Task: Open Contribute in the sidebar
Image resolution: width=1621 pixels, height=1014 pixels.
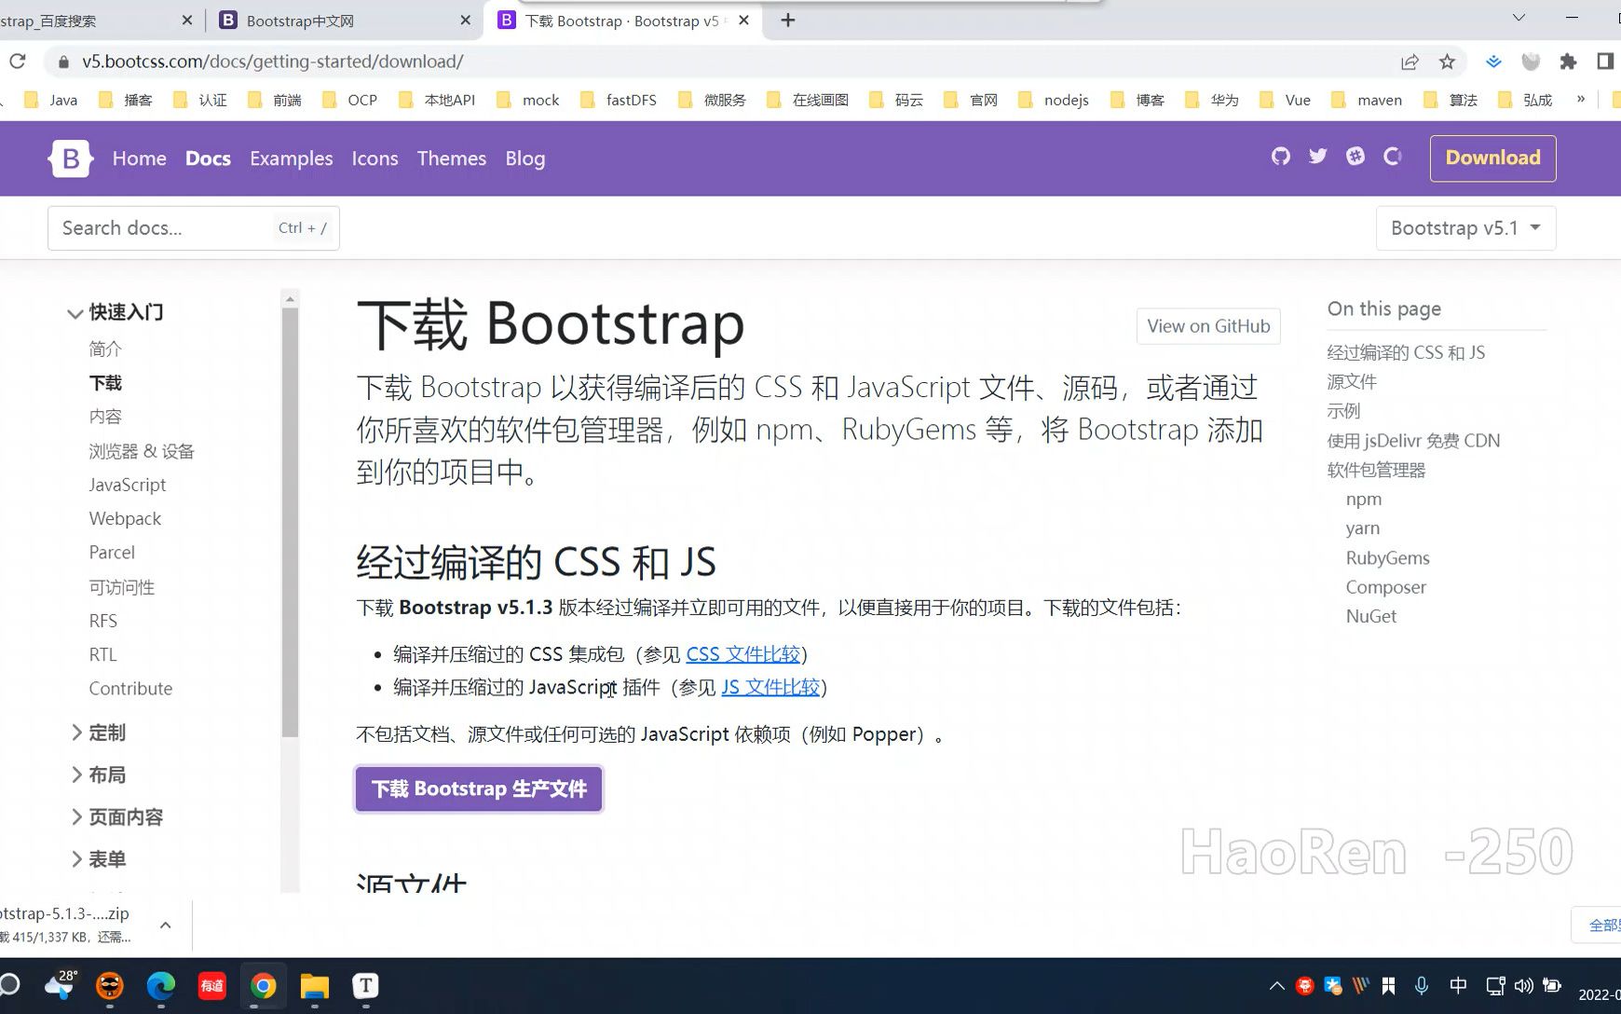Action: [130, 688]
